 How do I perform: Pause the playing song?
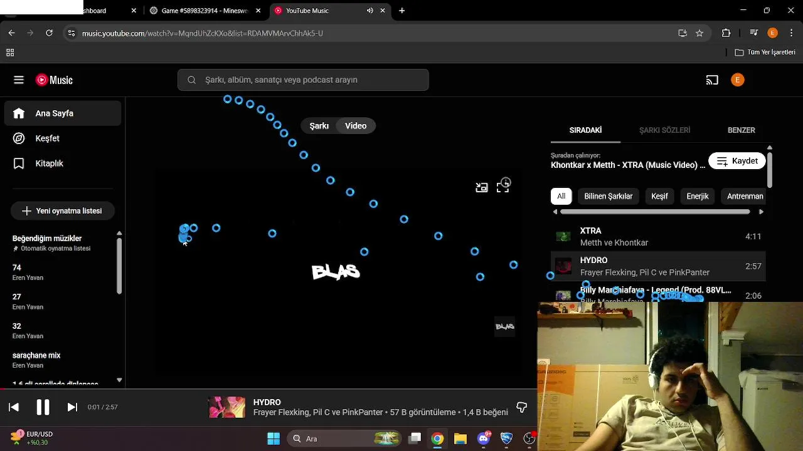click(43, 407)
